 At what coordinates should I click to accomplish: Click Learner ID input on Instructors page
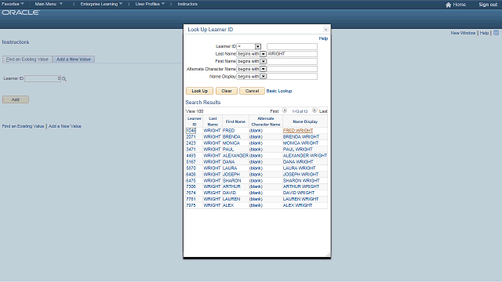42,78
